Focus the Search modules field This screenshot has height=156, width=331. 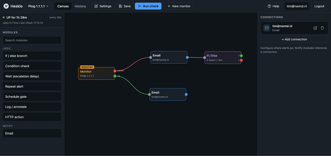click(32, 40)
